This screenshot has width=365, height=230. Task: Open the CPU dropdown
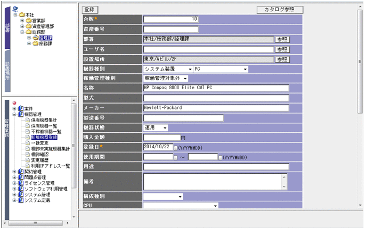tap(181, 206)
